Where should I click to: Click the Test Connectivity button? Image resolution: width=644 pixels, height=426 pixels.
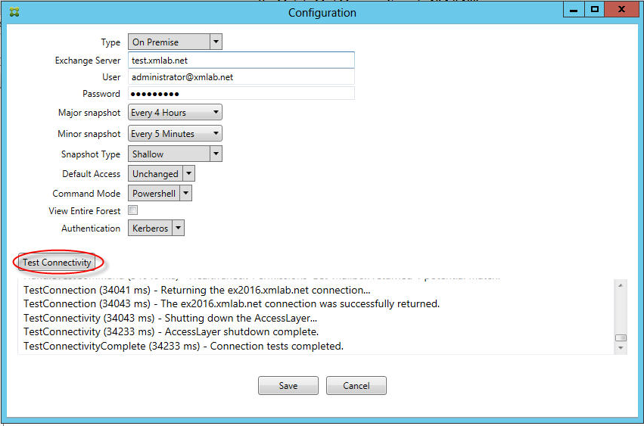(x=57, y=262)
